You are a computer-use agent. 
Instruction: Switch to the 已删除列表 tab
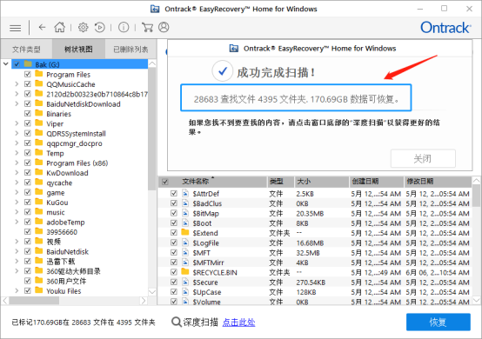[131, 50]
